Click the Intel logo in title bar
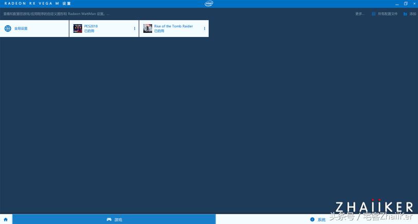418x224 pixels. click(209, 4)
